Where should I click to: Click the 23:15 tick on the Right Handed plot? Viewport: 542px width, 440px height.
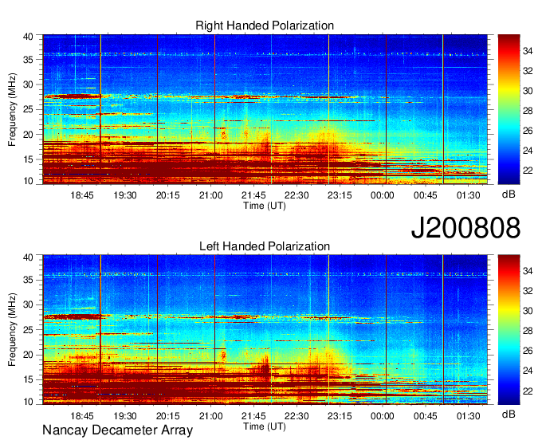click(340, 195)
